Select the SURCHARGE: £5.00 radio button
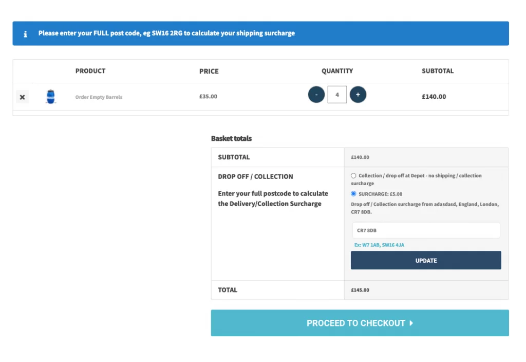Screen dimensions: 526x362 coord(353,194)
